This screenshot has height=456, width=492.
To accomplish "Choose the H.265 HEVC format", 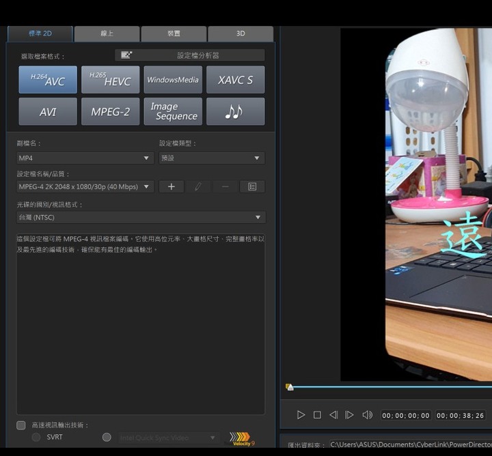I will tap(110, 80).
